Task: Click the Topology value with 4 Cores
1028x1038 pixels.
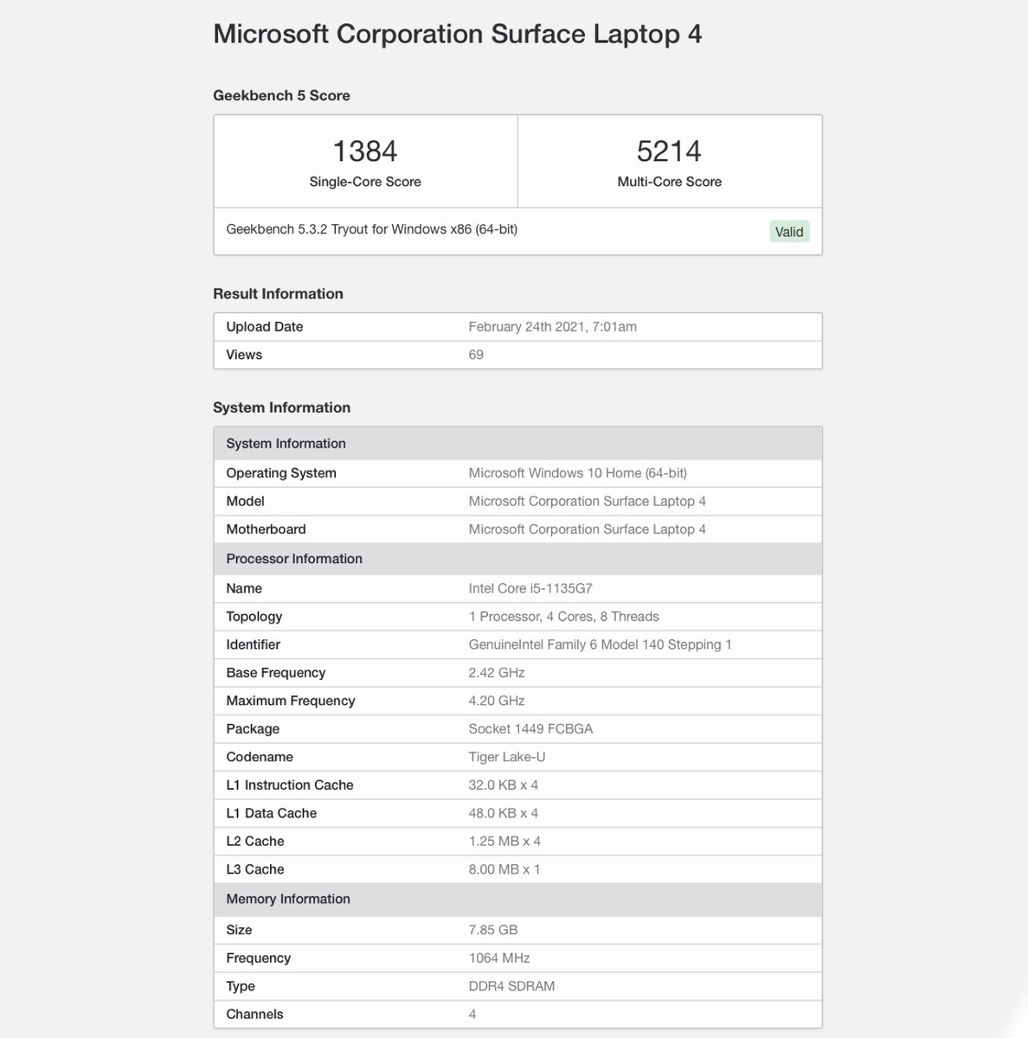Action: [x=563, y=617]
